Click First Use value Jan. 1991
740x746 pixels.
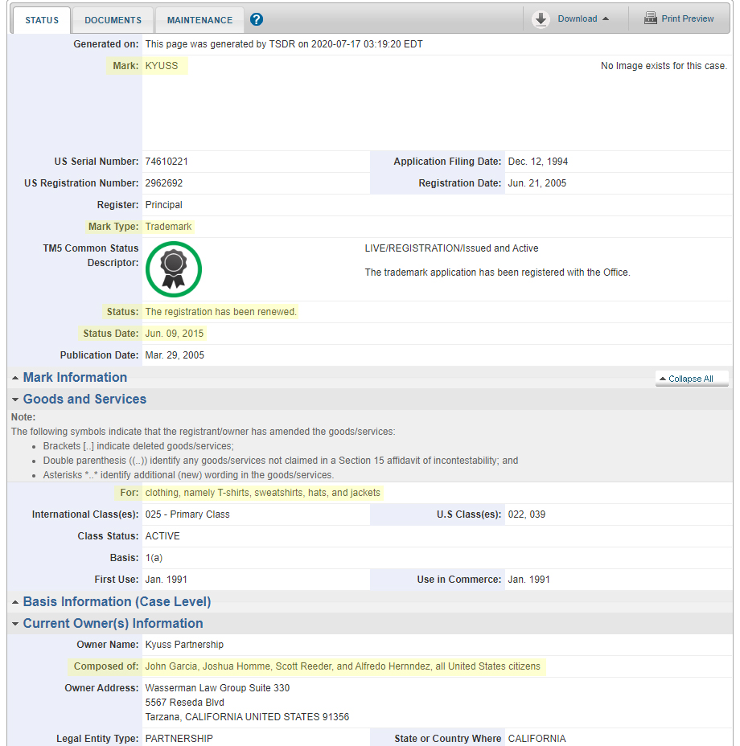click(x=166, y=580)
